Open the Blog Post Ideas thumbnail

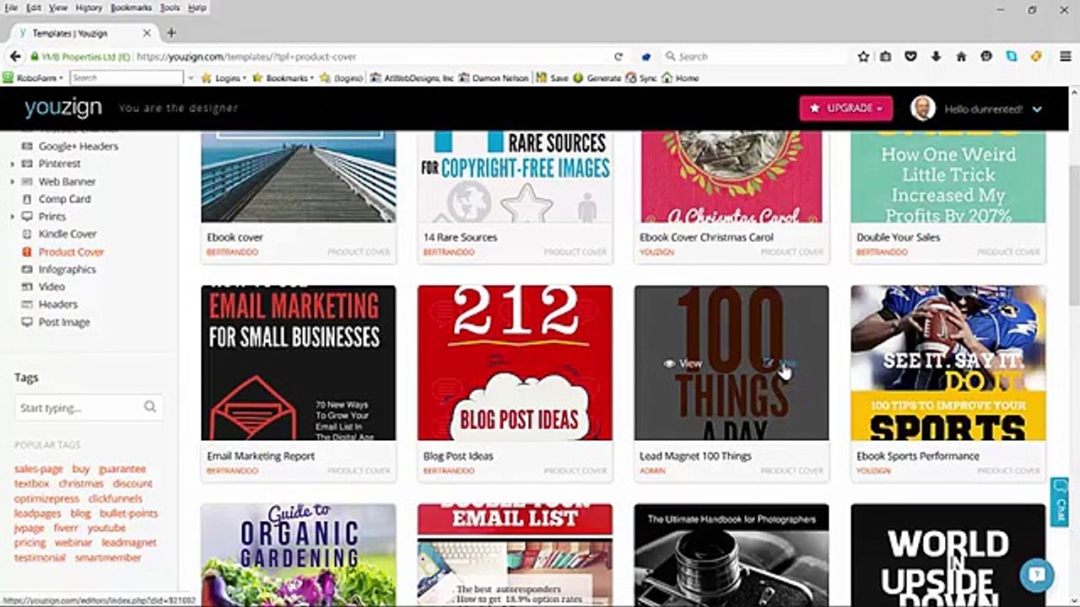(x=515, y=363)
